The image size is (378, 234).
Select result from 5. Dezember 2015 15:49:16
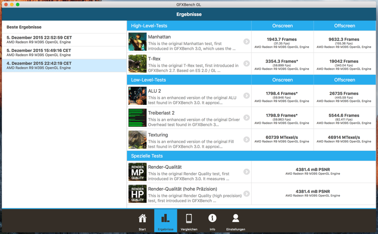pos(64,53)
